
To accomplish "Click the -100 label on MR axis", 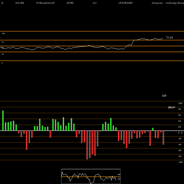I will click(x=180, y=162).
